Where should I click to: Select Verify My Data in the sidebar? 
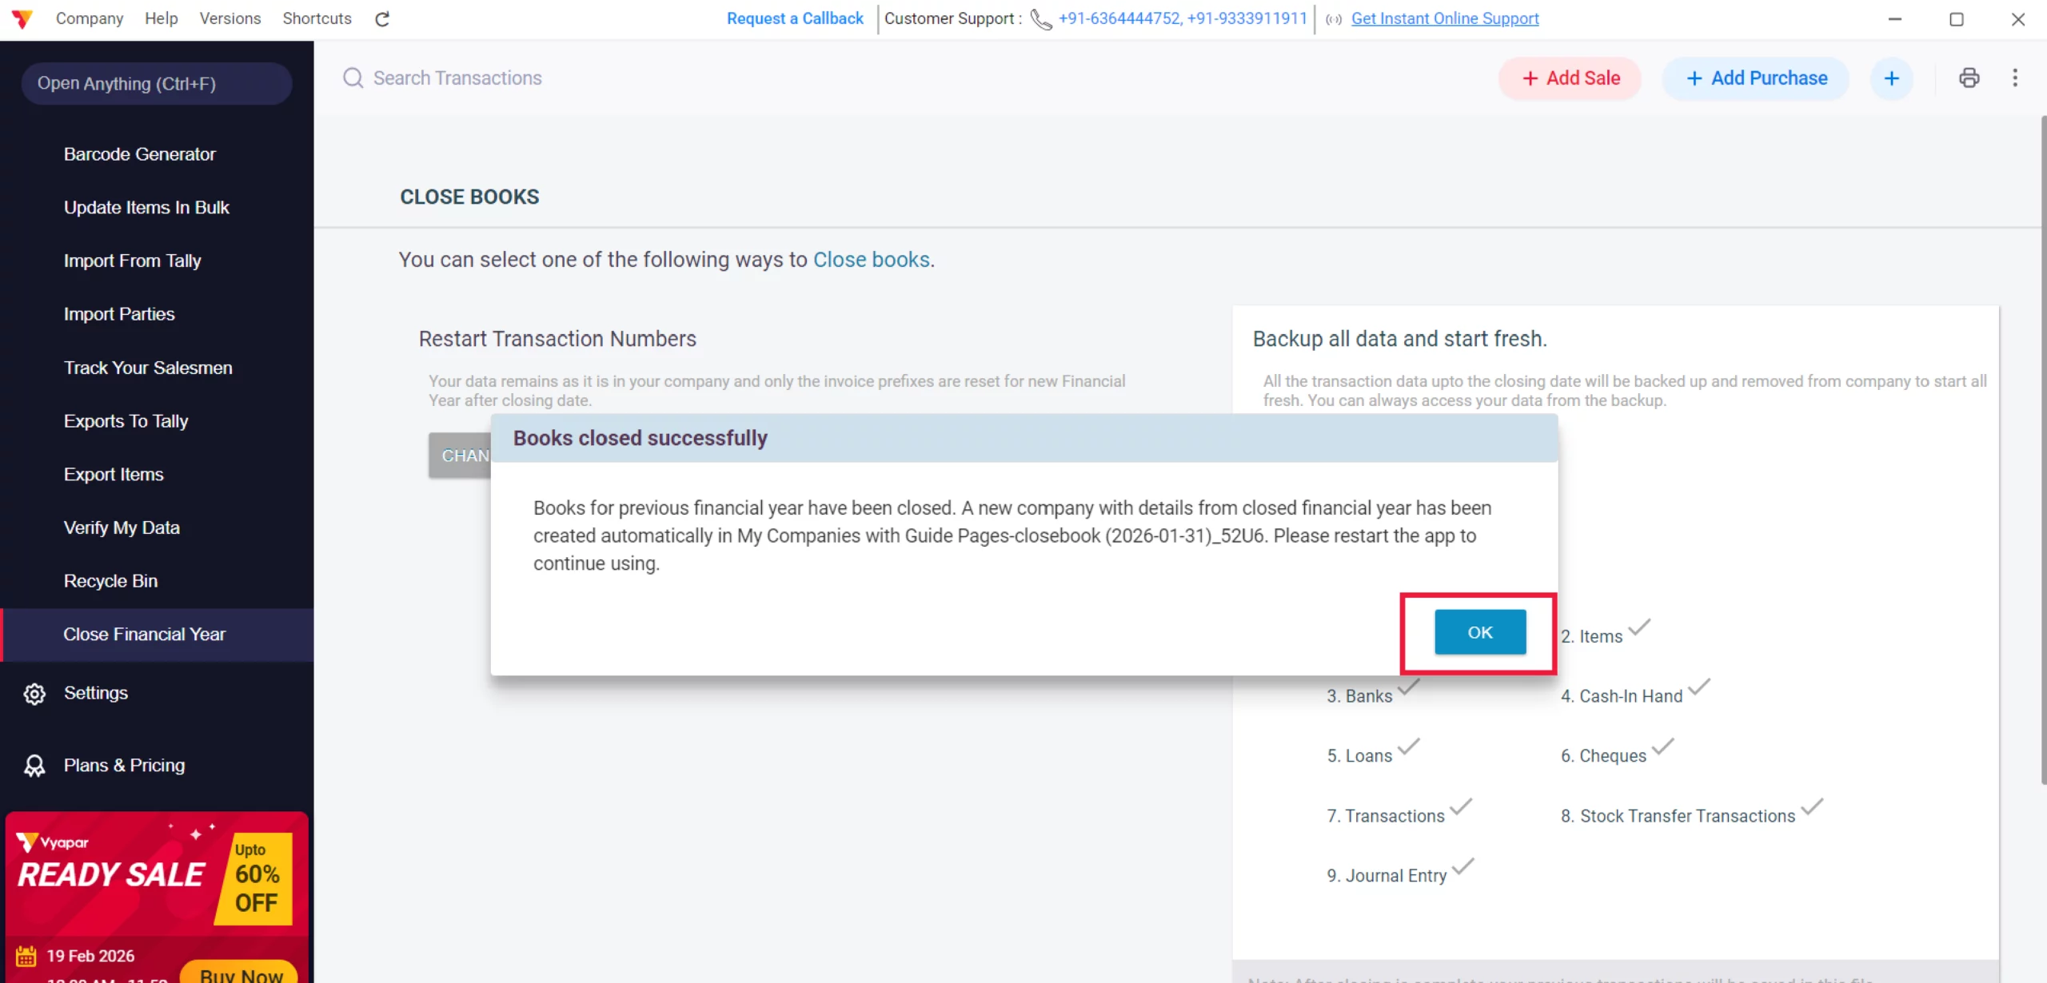point(122,527)
